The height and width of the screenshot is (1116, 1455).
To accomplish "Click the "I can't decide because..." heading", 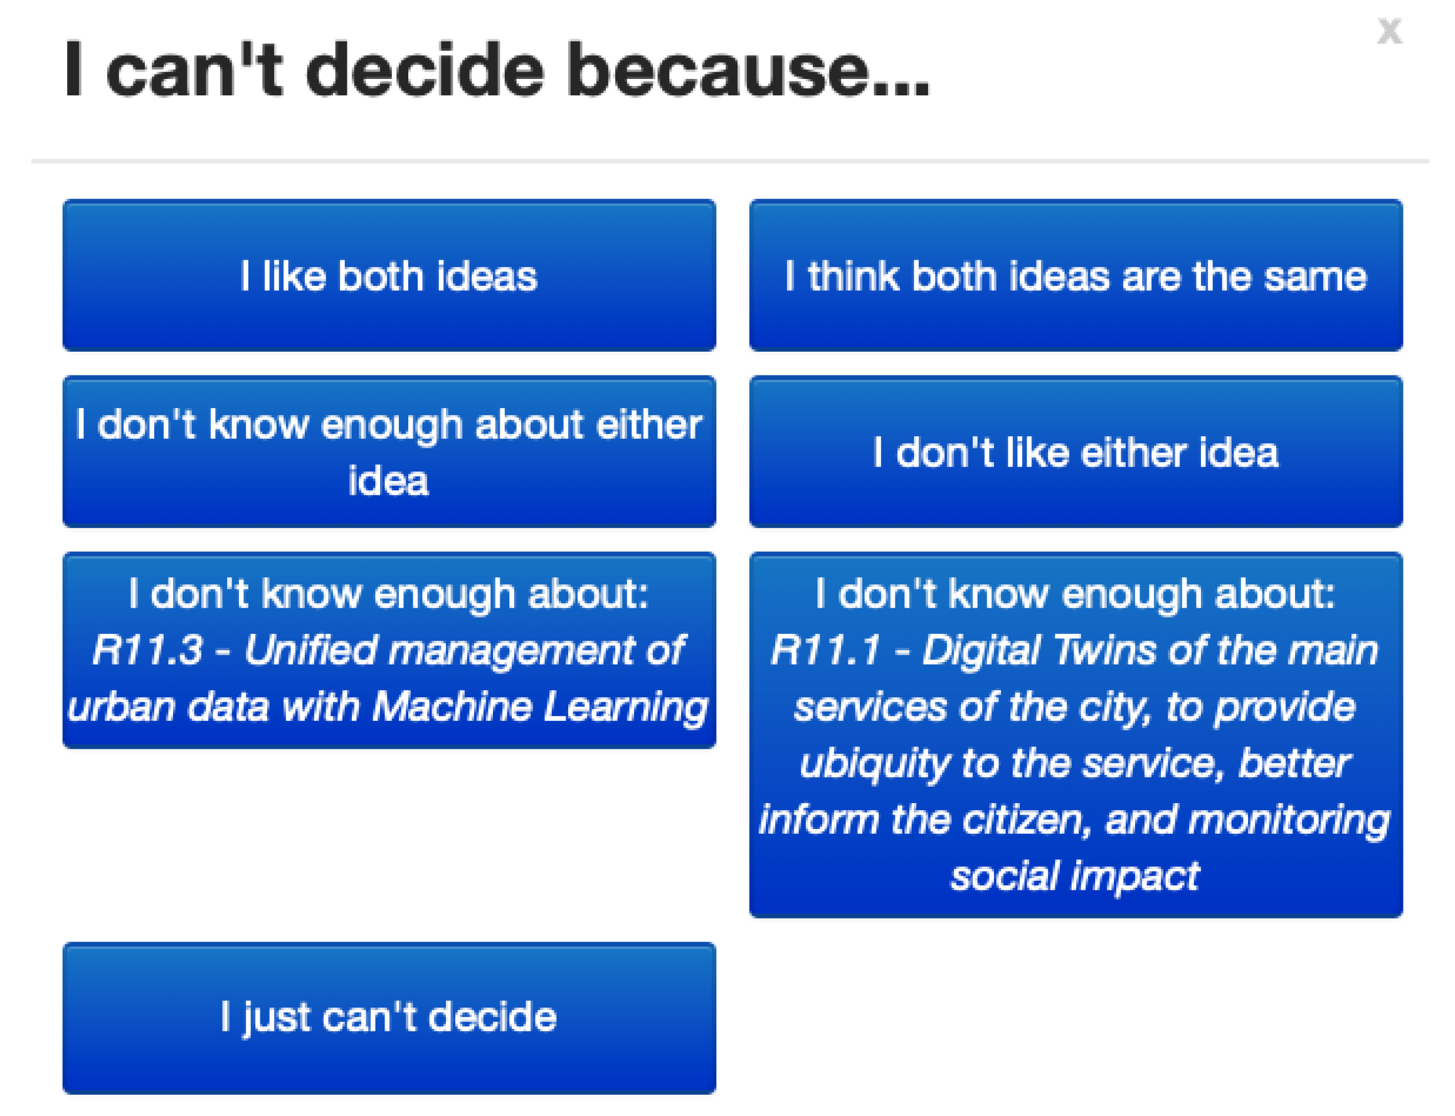I will [x=497, y=70].
